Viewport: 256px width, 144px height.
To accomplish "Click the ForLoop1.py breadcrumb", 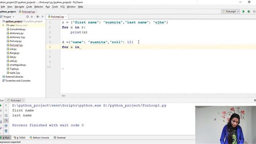I will coord(28,12).
